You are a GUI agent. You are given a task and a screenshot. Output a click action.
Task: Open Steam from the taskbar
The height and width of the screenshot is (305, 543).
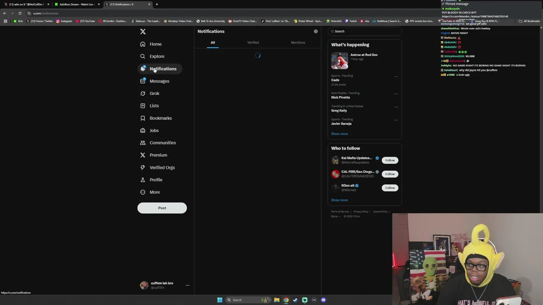[x=295, y=300]
